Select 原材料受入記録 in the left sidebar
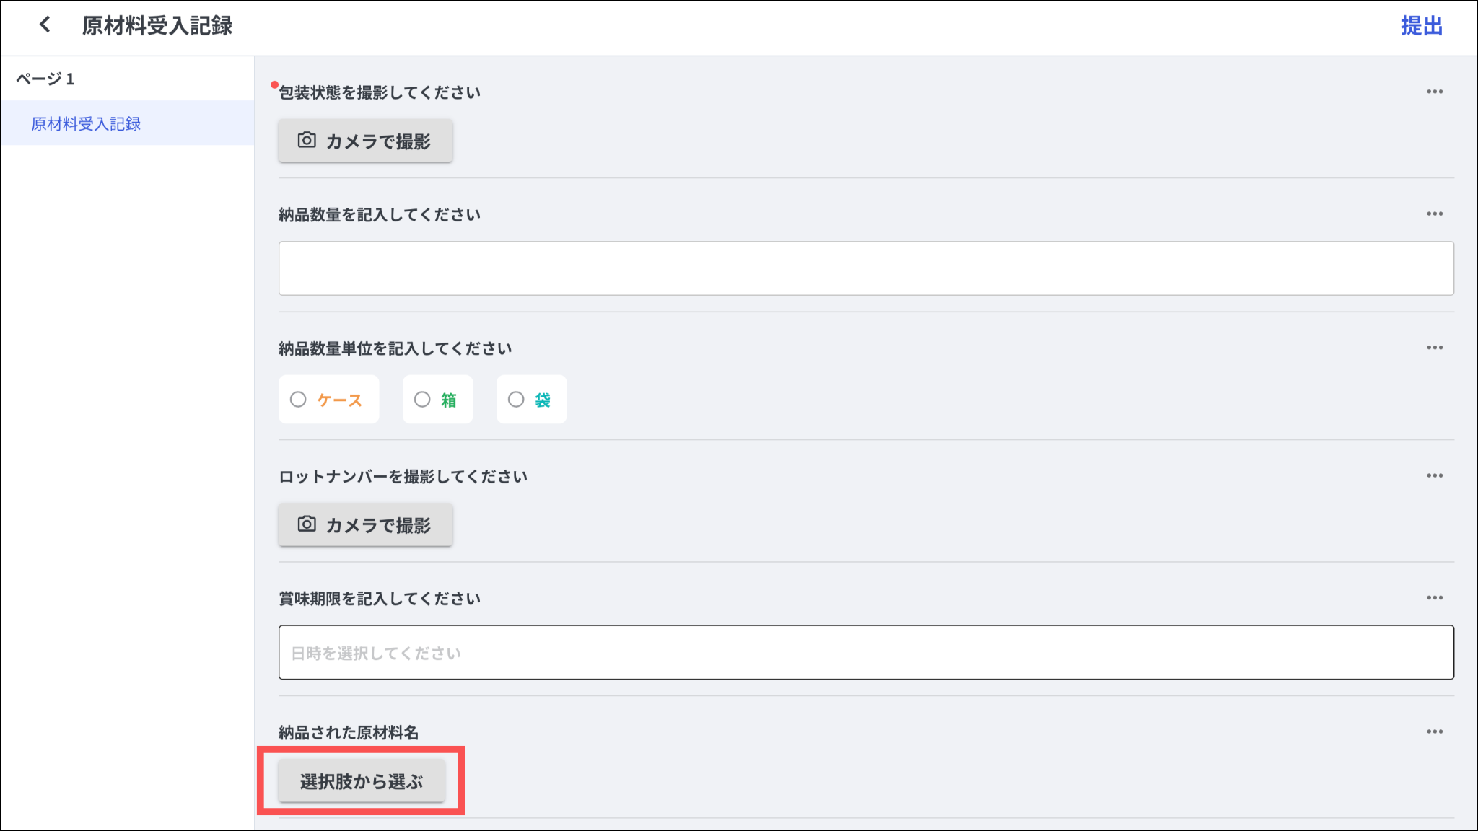 coord(86,123)
